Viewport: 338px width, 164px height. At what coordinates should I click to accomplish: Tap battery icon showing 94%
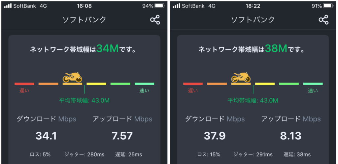(159, 6)
